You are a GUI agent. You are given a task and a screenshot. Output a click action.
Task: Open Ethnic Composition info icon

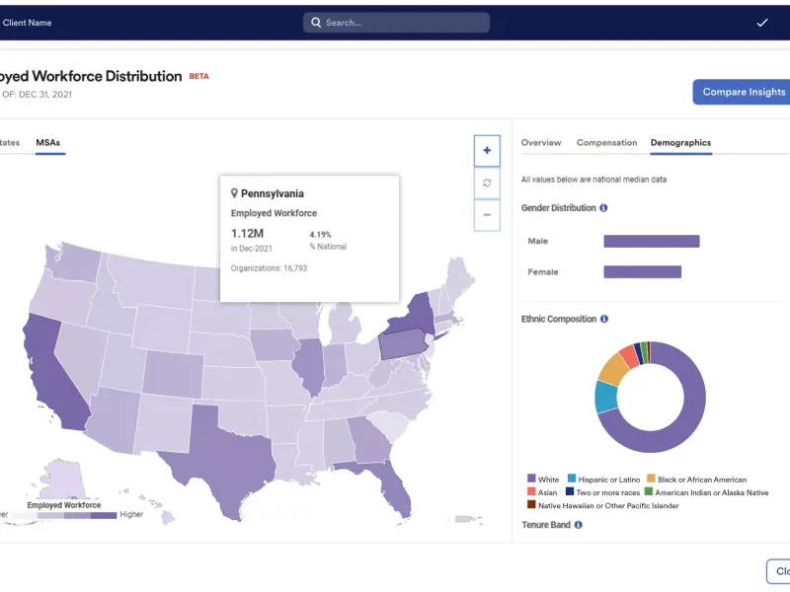(604, 319)
